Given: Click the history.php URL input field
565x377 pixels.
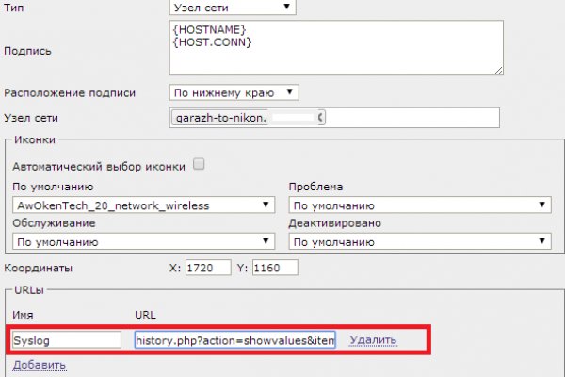Looking at the screenshot, I should point(234,339).
